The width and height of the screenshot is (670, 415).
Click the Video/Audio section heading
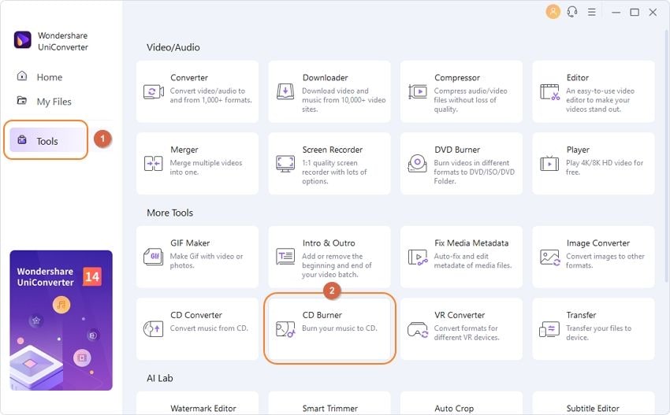coord(173,47)
